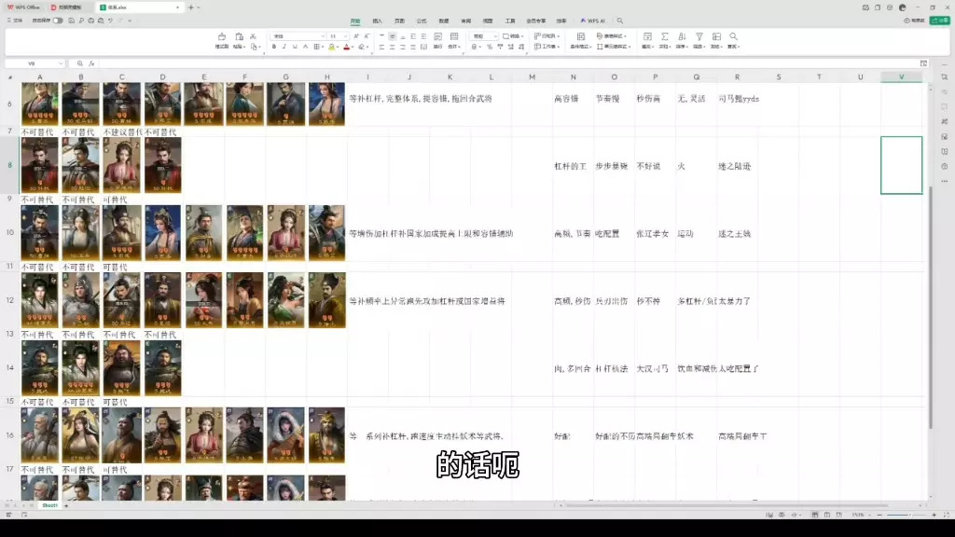Viewport: 955px width, 537px height.
Task: Open the font name dropdown
Action: [x=323, y=36]
